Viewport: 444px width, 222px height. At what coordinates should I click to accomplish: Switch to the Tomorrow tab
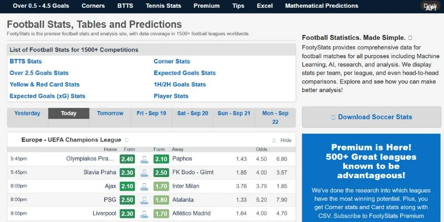pos(110,113)
